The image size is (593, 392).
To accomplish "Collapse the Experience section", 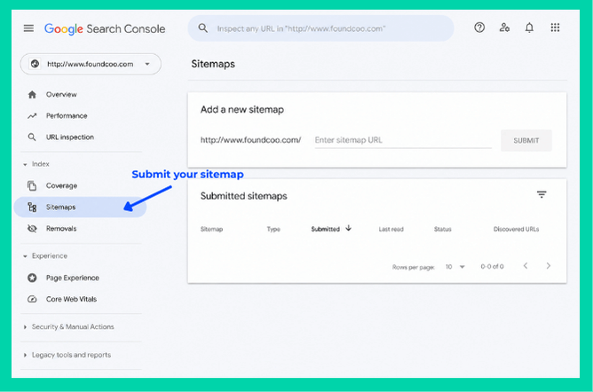I will (x=25, y=256).
